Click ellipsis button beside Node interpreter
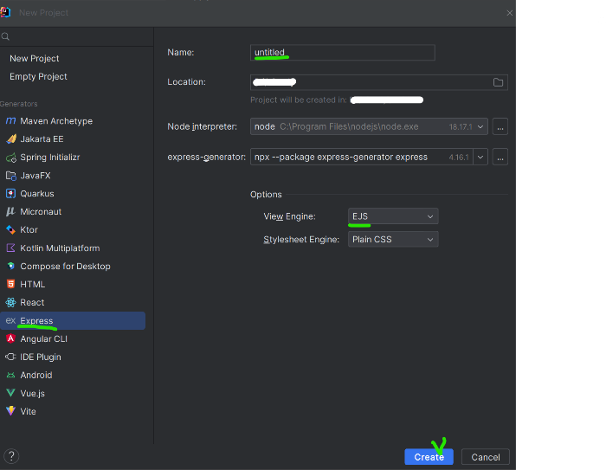 500,126
